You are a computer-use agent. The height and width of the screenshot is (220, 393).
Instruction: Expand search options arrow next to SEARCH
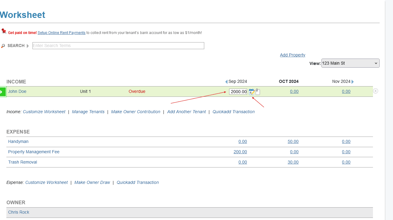(x=28, y=46)
